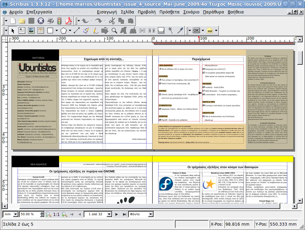Copy using the two overlapping pages icon
The width and height of the screenshot is (305, 230).
point(121,21)
